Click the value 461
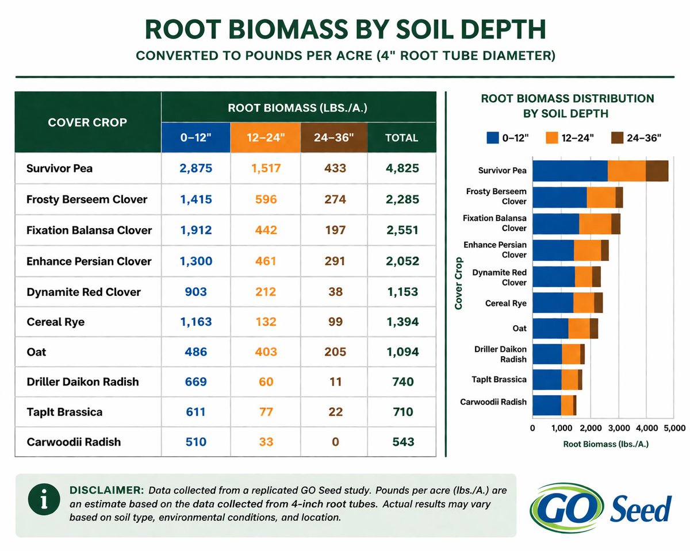The height and width of the screenshot is (551, 690). (264, 261)
